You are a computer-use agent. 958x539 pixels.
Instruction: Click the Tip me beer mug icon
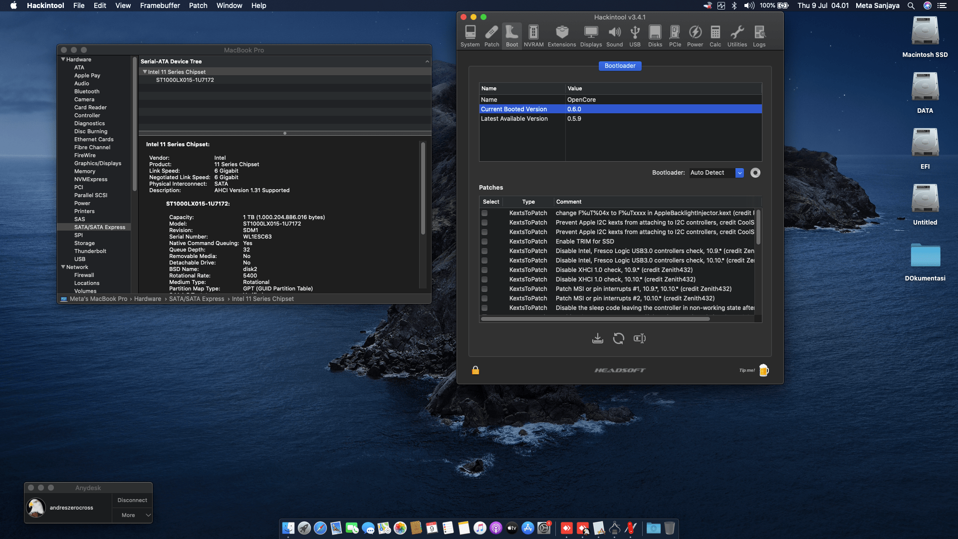point(763,370)
